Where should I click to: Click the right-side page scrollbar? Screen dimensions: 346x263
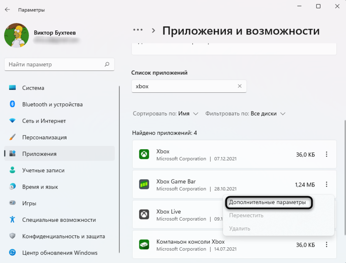pos(345,177)
